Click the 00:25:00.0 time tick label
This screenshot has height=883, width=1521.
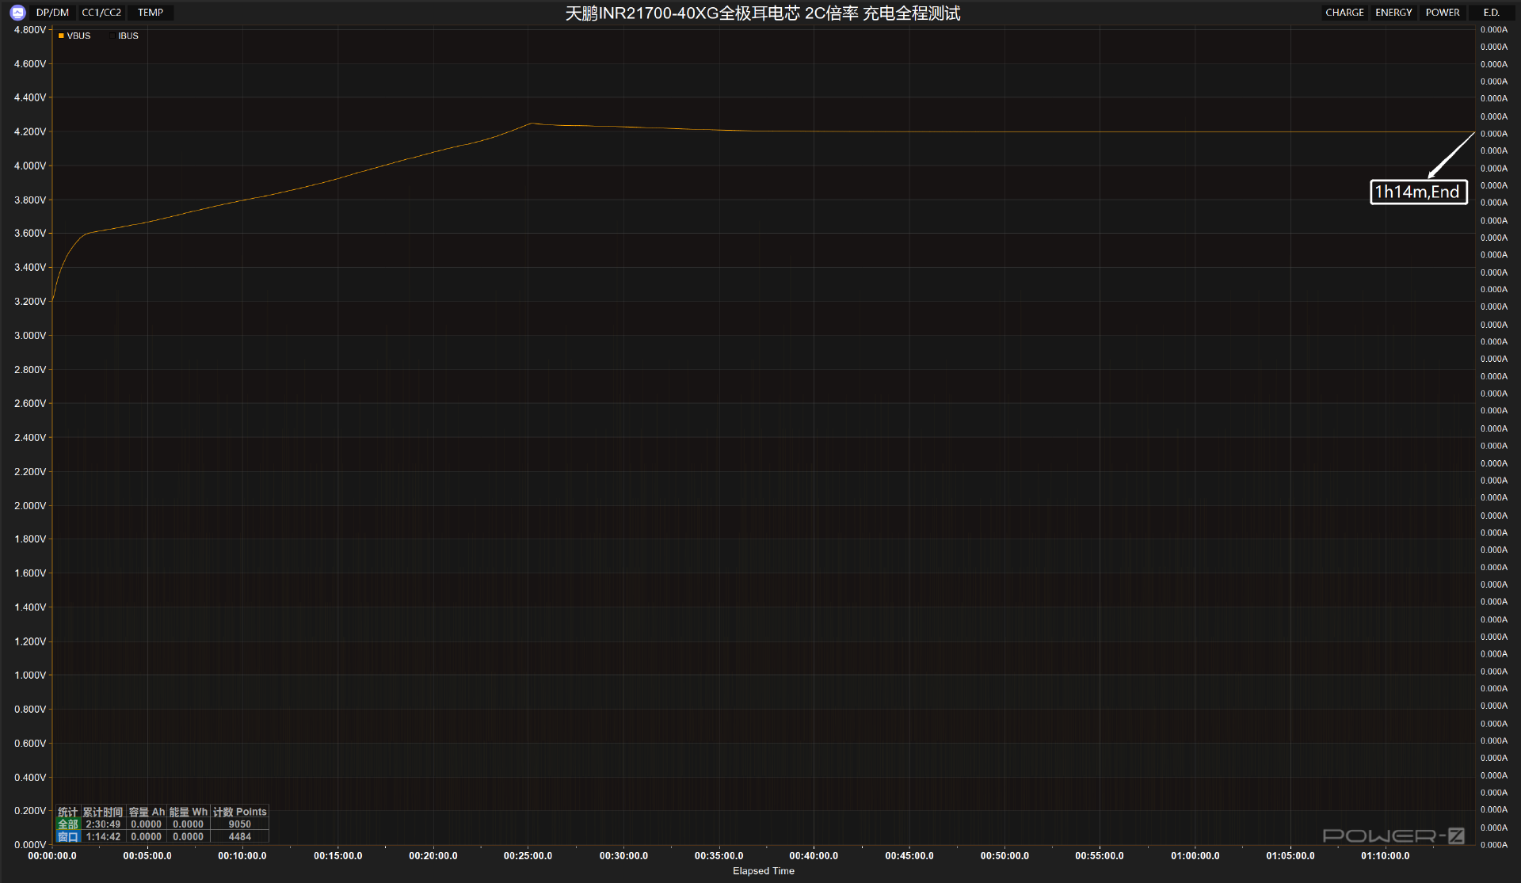point(528,856)
